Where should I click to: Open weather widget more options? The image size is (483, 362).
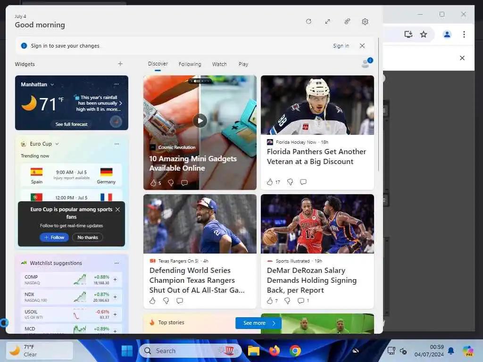[117, 84]
